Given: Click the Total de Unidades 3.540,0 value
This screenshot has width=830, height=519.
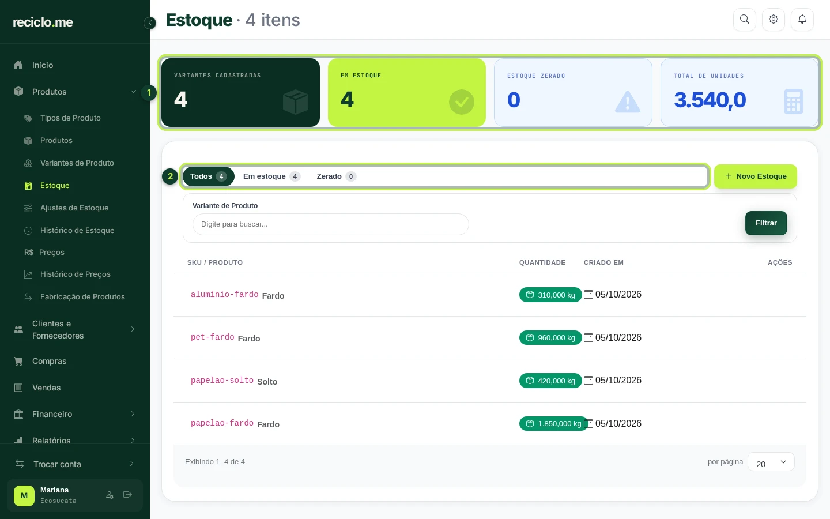Looking at the screenshot, I should point(710,100).
